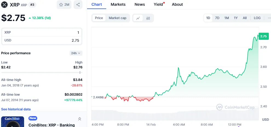Image resolution: width=271 pixels, height=127 pixels.
Task: Set chart range to 1M
Action: coord(227,18)
